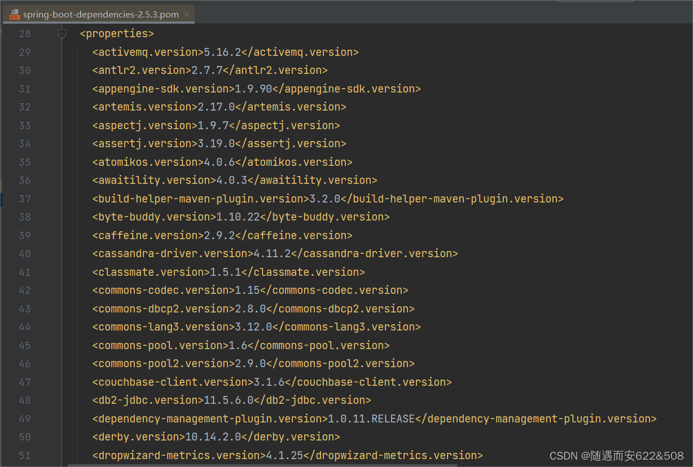Screen dimensions: 693x467
Task: Click the artemis.version value 2.17.0
Action: (216, 107)
